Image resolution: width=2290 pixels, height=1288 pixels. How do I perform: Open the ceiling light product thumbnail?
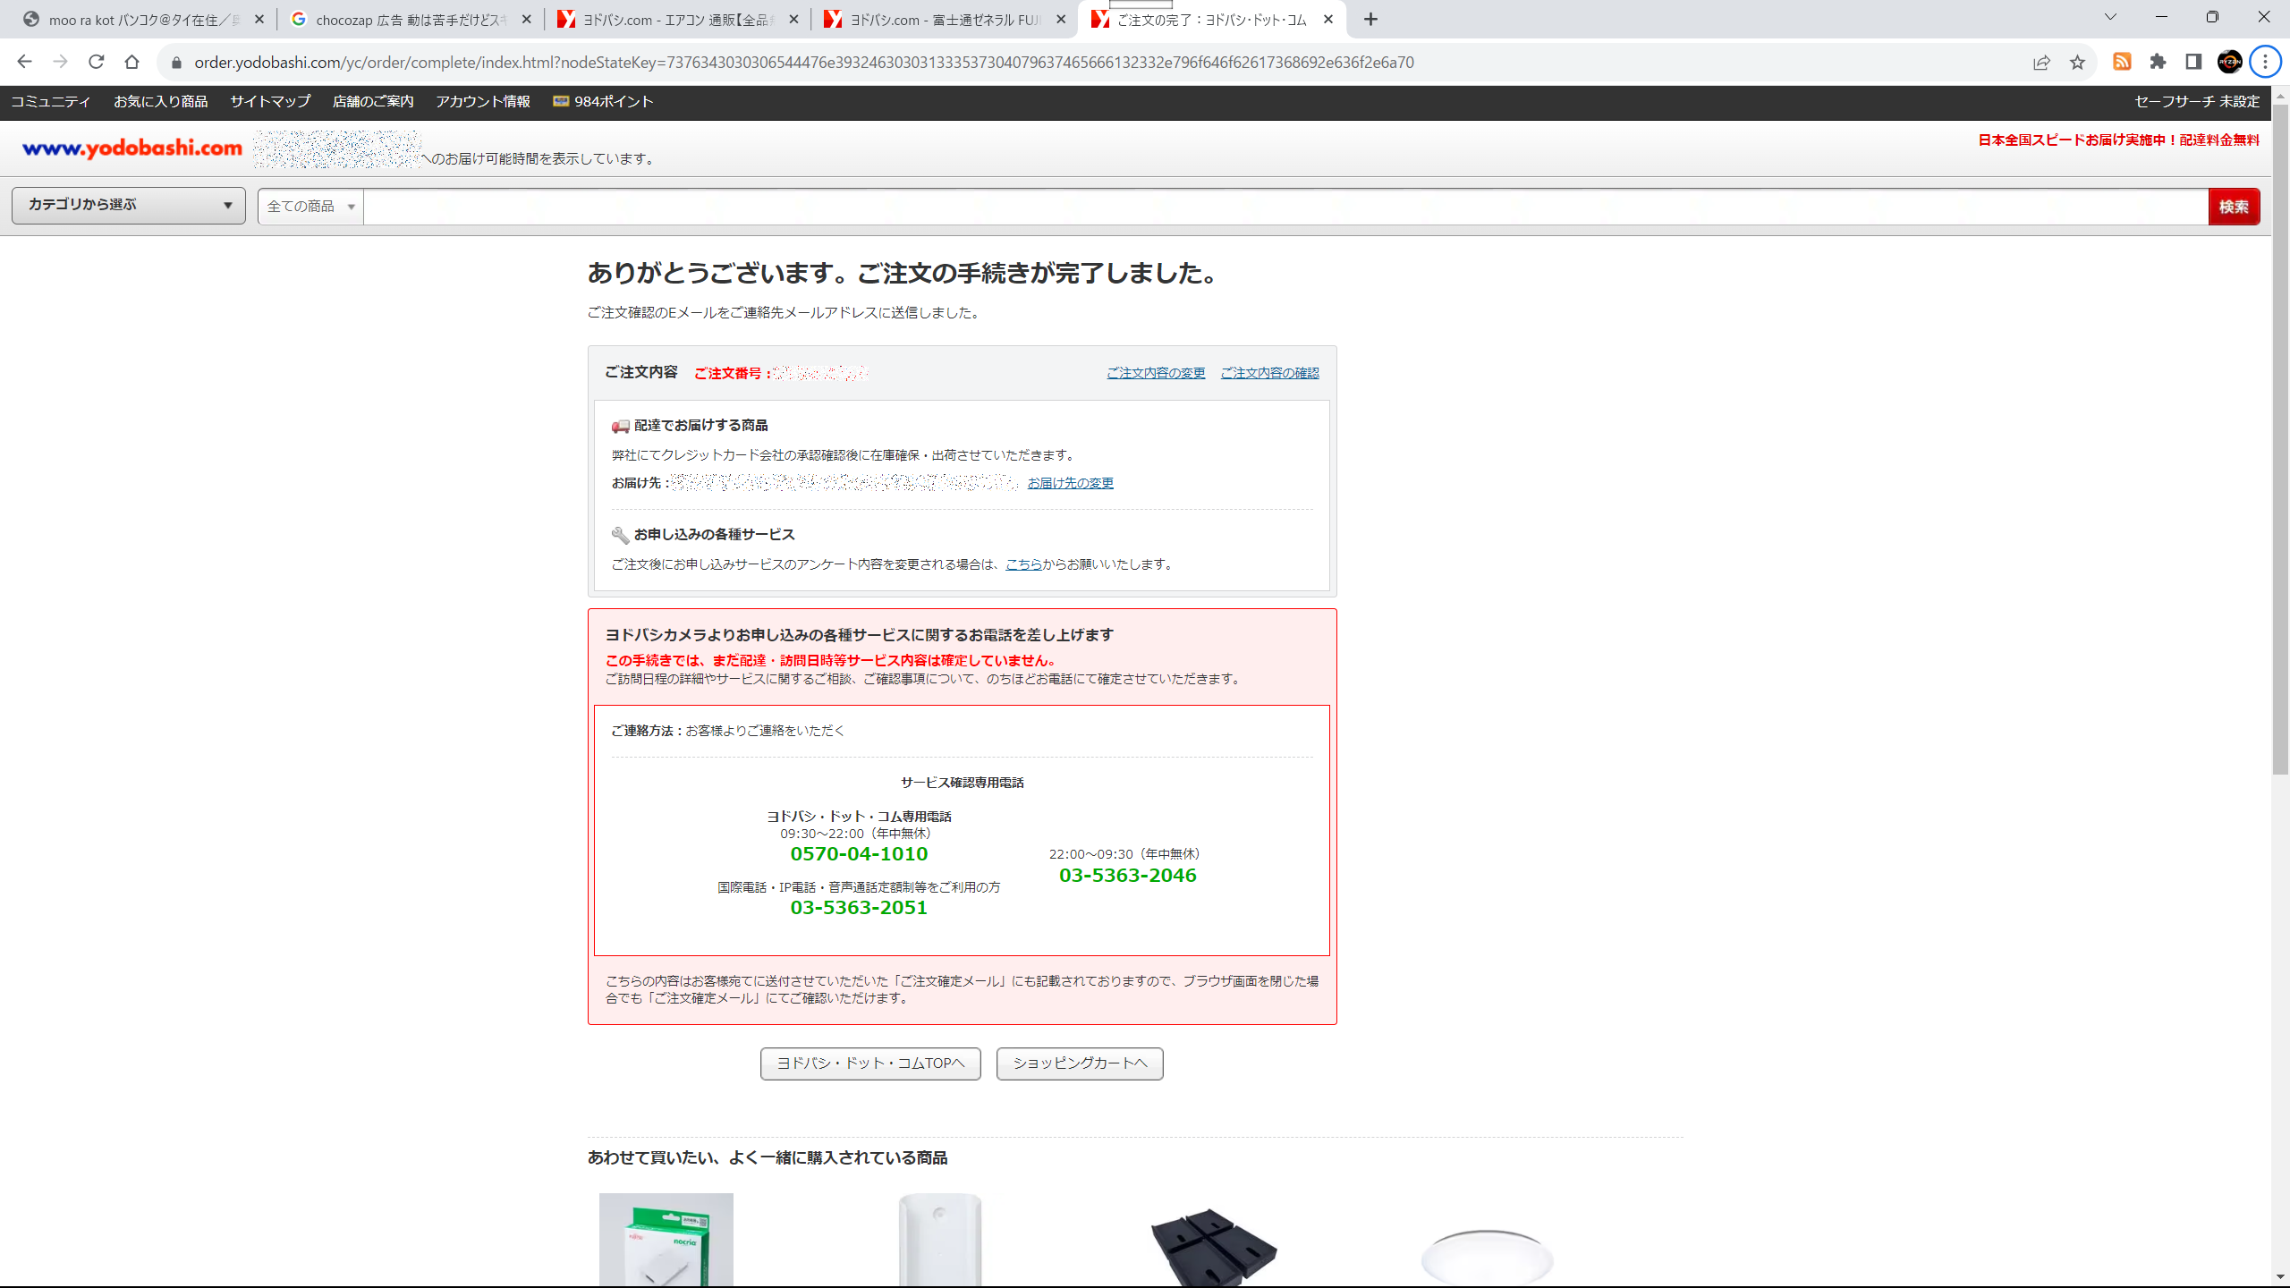1488,1257
